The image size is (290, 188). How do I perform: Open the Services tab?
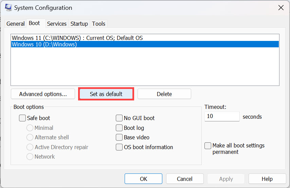click(x=57, y=24)
